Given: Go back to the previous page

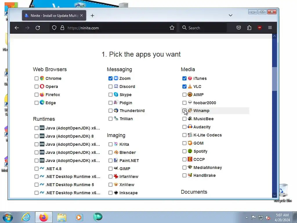Looking at the screenshot, I should (17, 28).
